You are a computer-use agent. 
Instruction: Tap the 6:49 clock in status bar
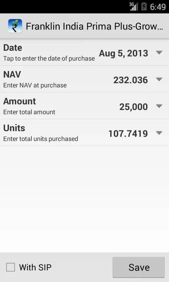click(x=158, y=7)
